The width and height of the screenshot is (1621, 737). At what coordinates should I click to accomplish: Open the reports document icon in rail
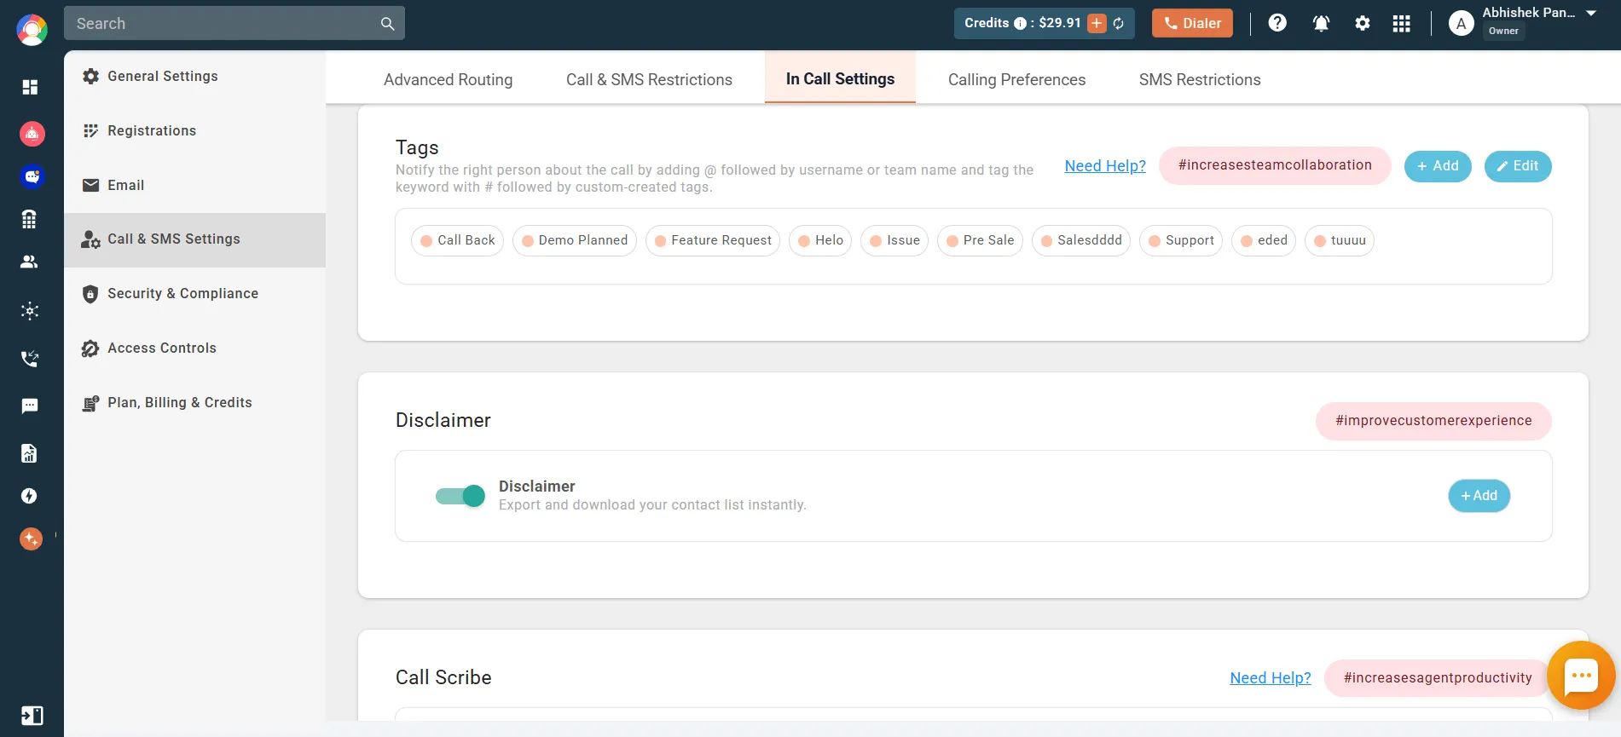30,452
